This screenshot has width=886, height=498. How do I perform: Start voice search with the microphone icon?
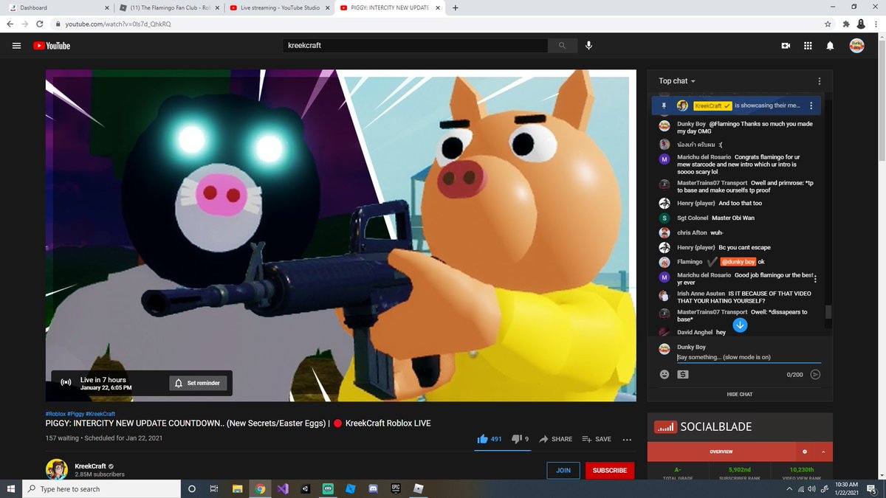[x=588, y=46]
